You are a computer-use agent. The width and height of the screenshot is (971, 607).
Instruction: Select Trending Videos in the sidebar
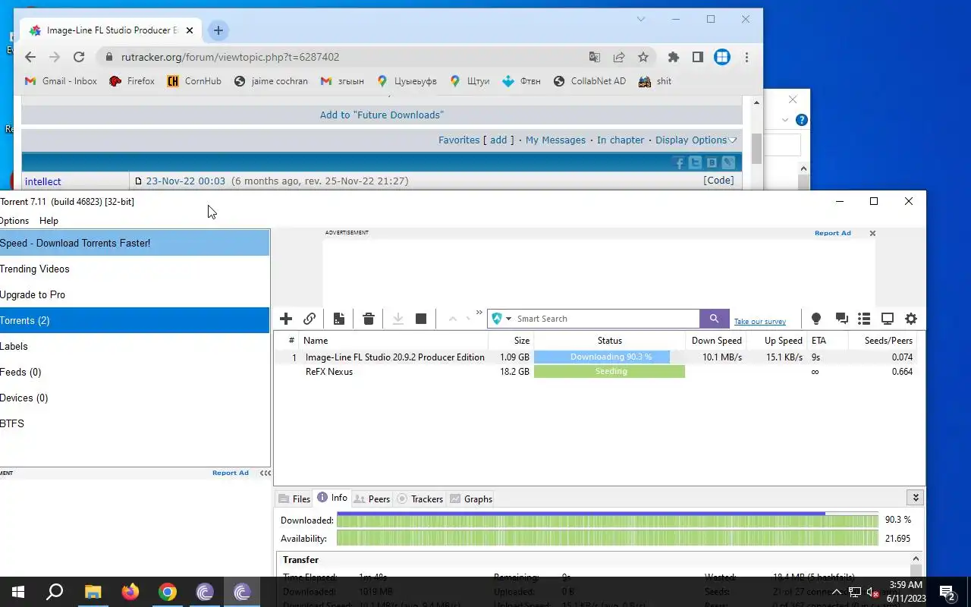click(x=134, y=269)
